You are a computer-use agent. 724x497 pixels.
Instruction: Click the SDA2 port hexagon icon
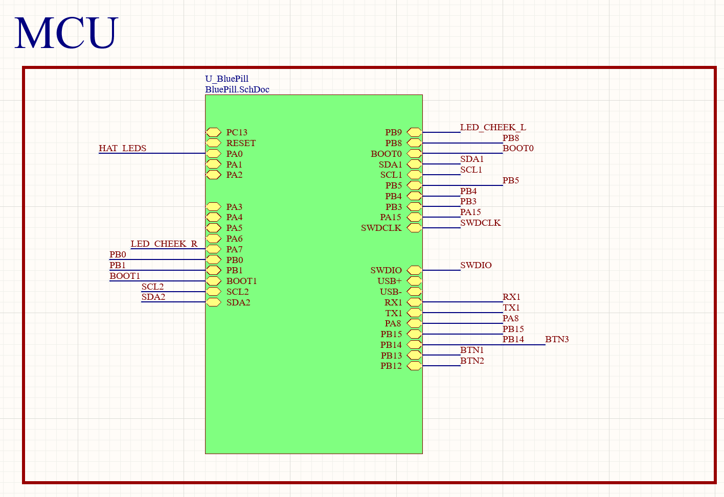213,302
